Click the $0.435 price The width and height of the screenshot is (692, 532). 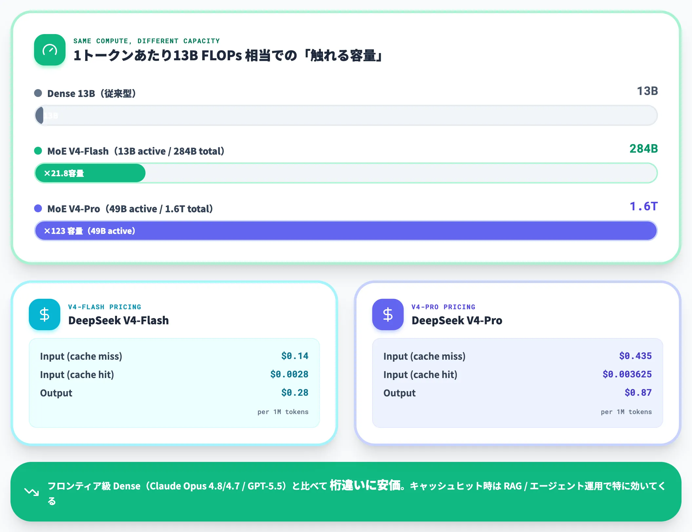[x=635, y=356]
